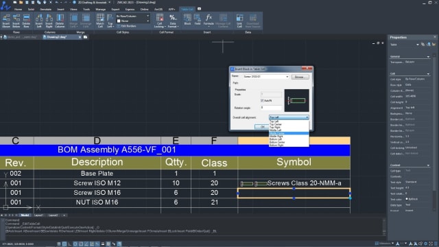Select Middle Center in alignment list
The image size is (439, 247).
click(289, 133)
